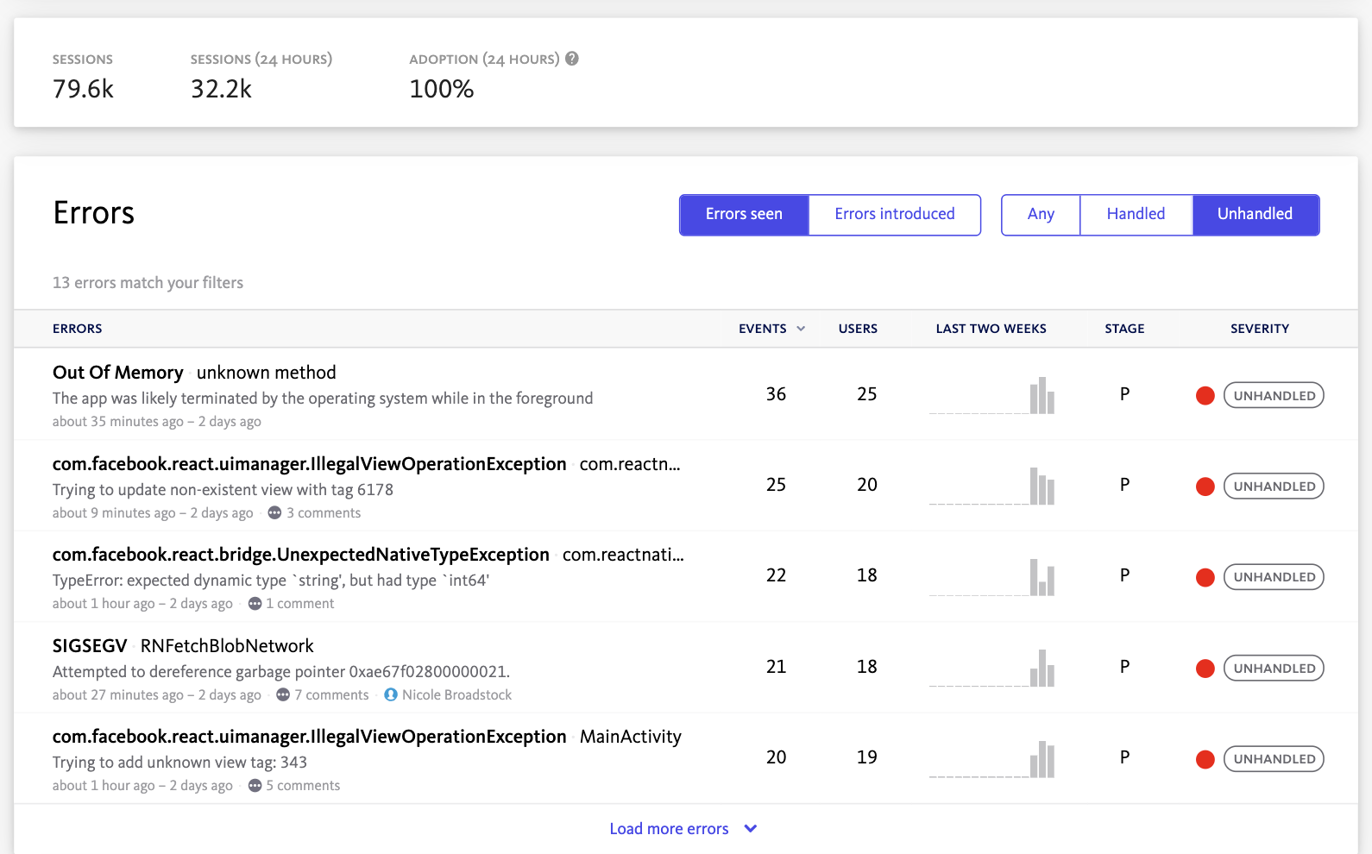Click red severity dot for UnexpectedNativeTypeException row
Image resolution: width=1372 pixels, height=854 pixels.
[x=1205, y=577]
